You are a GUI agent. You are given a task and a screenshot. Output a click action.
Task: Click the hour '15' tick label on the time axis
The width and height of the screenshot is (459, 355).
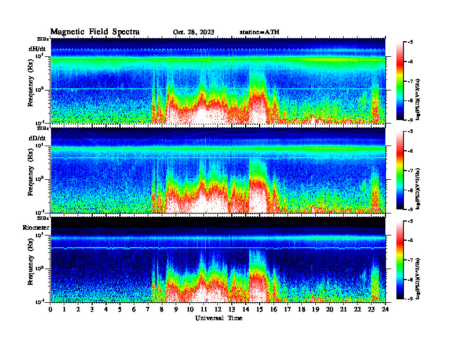[x=260, y=310]
